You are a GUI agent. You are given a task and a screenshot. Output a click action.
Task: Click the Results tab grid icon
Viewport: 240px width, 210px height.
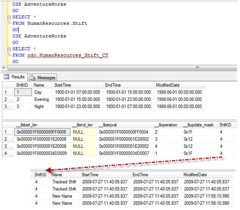[6, 77]
